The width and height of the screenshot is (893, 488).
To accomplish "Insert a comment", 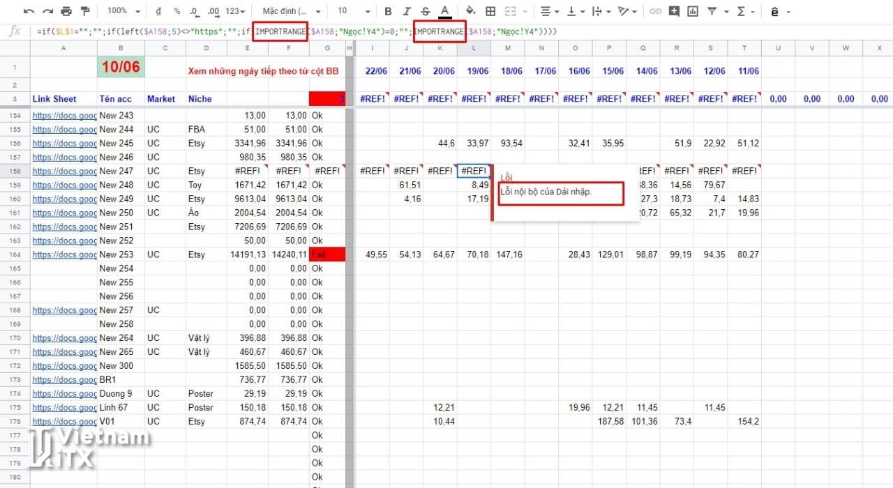I will [x=674, y=11].
